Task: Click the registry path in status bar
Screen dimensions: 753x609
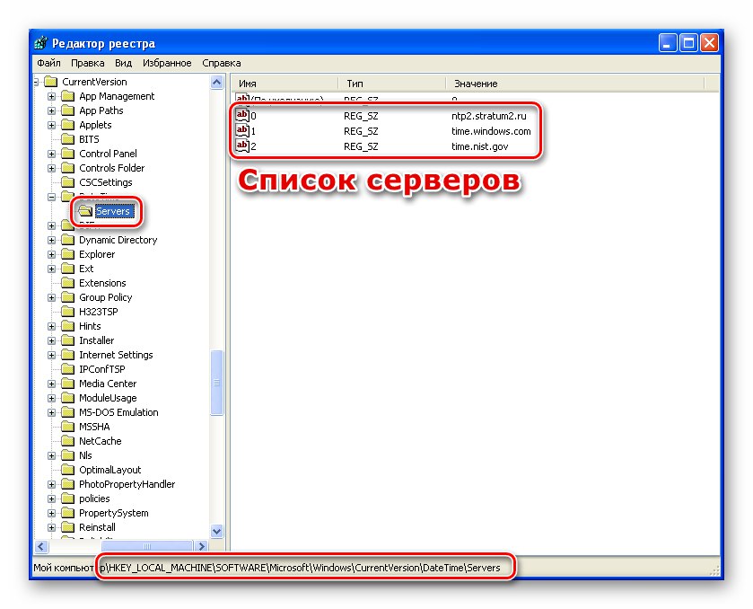Action: [267, 569]
